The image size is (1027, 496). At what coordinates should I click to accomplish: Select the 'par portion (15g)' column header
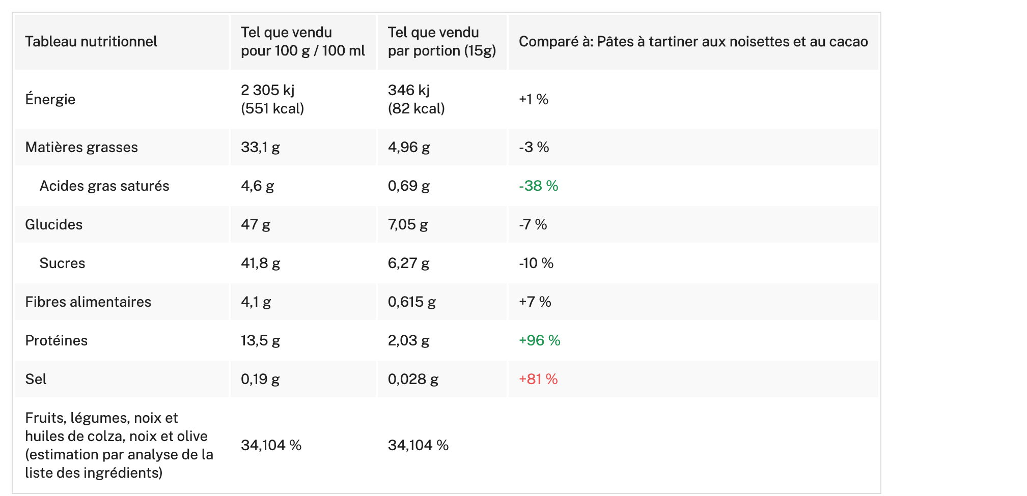click(441, 42)
